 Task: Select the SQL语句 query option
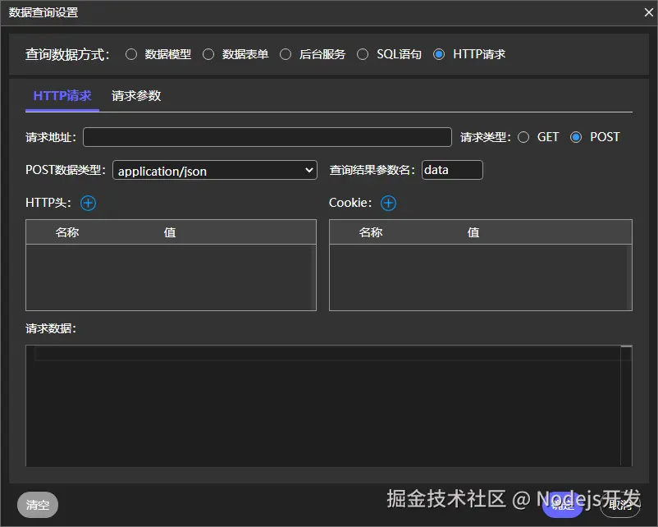[363, 54]
